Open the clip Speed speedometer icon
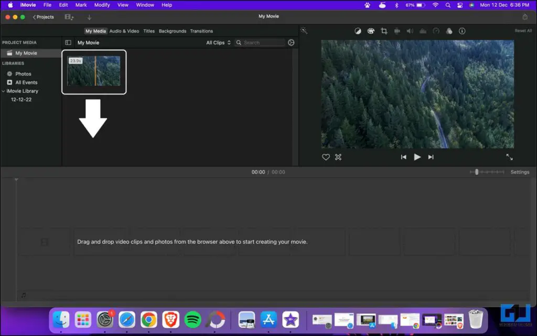 (x=436, y=31)
